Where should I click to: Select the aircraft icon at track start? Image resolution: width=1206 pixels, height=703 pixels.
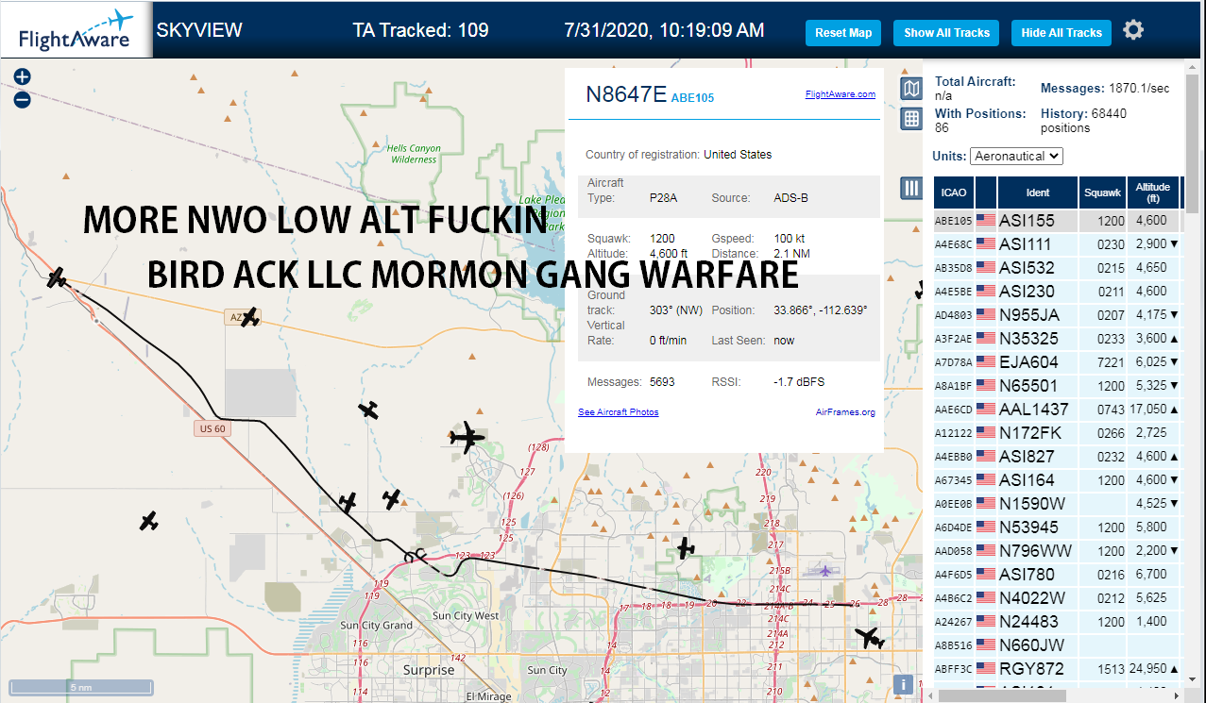(x=57, y=277)
